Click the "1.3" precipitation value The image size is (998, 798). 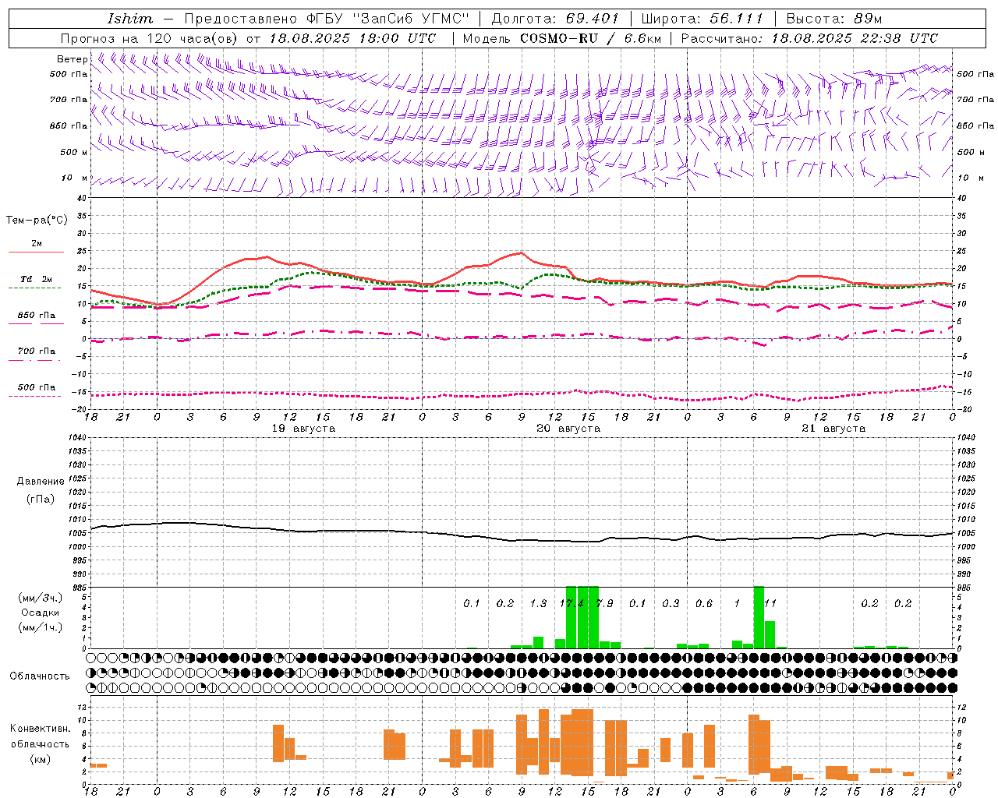click(538, 603)
